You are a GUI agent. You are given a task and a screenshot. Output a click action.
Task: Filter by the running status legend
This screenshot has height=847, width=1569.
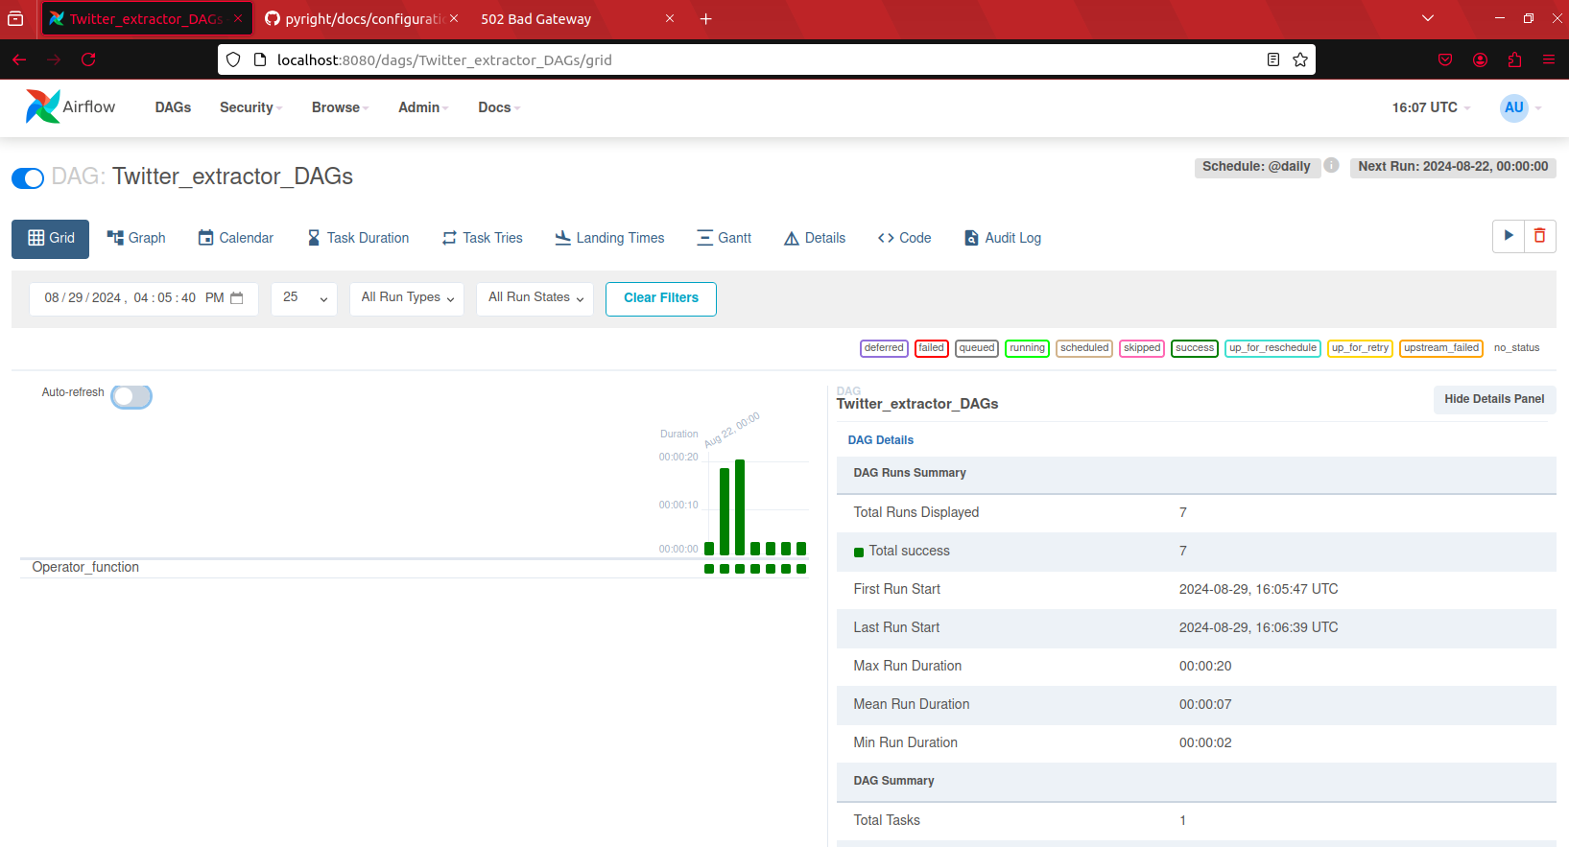1027,348
